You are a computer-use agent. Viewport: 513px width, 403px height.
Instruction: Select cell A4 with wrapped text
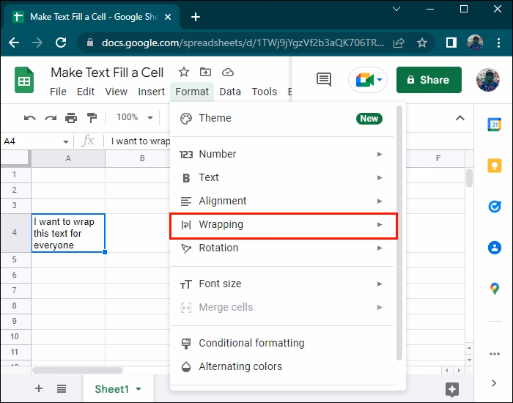point(68,233)
